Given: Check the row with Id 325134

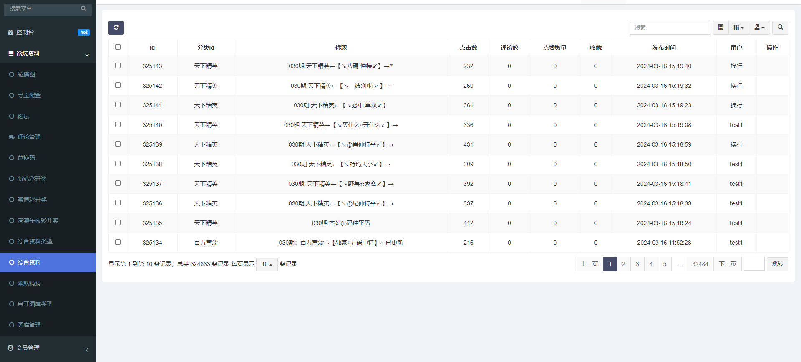Looking at the screenshot, I should [118, 242].
